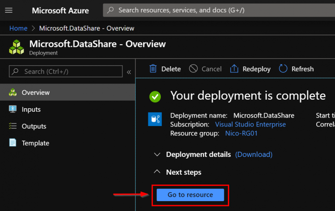Collapse the Next steps chevron
The width and height of the screenshot is (335, 211).
(x=157, y=172)
